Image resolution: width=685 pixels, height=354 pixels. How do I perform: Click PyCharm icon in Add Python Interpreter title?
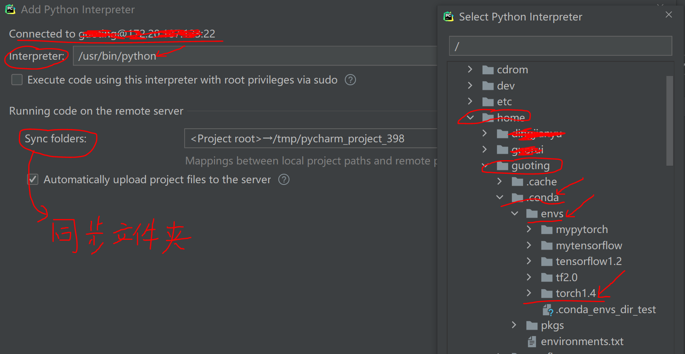click(10, 9)
